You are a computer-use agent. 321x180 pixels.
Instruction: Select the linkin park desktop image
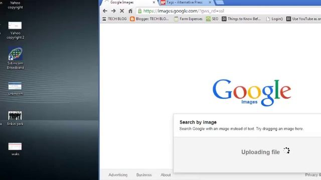[15, 118]
